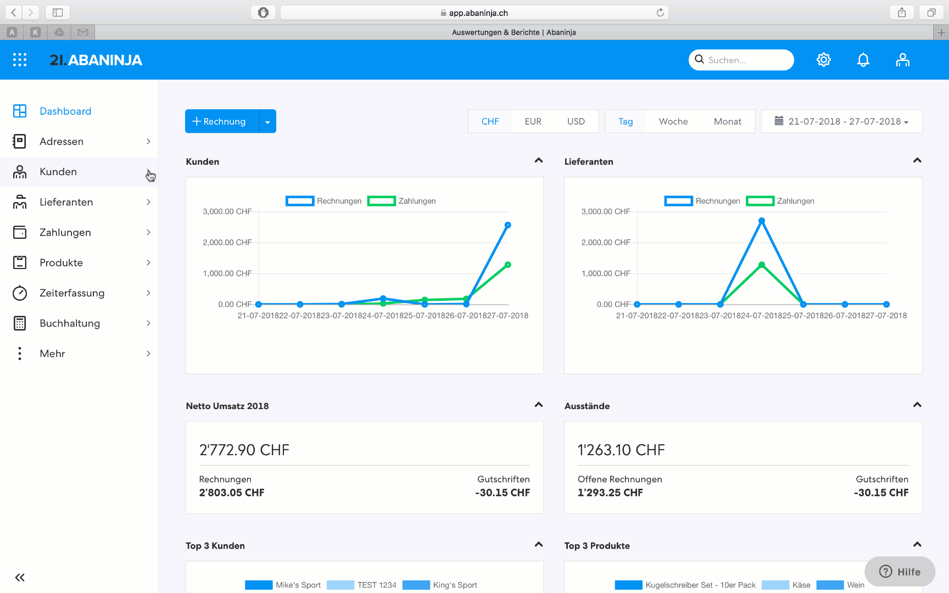Toggle Zahlungen legend swatch in Kunden chart
Viewport: 949px width, 593px height.
click(x=381, y=201)
